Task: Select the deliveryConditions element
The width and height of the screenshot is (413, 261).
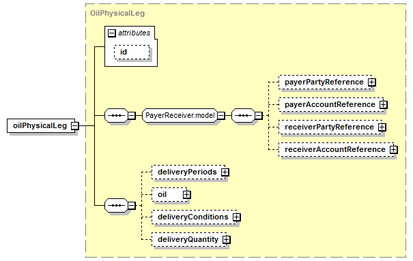Action: [193, 217]
